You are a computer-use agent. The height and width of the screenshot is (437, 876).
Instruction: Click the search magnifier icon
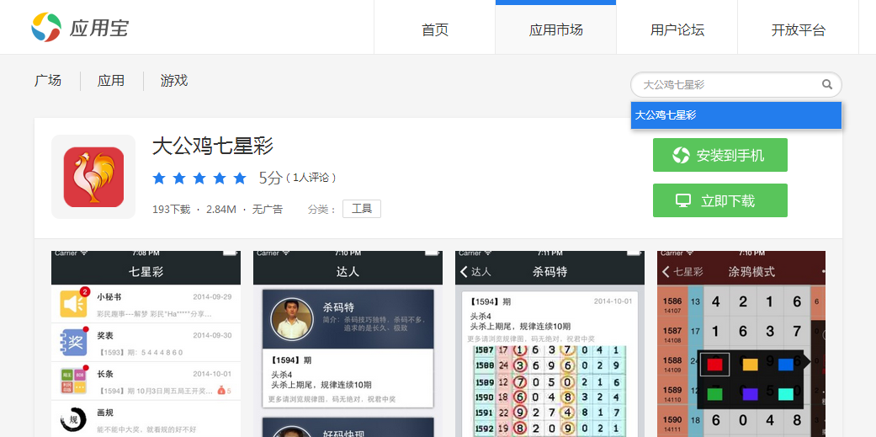click(x=827, y=84)
